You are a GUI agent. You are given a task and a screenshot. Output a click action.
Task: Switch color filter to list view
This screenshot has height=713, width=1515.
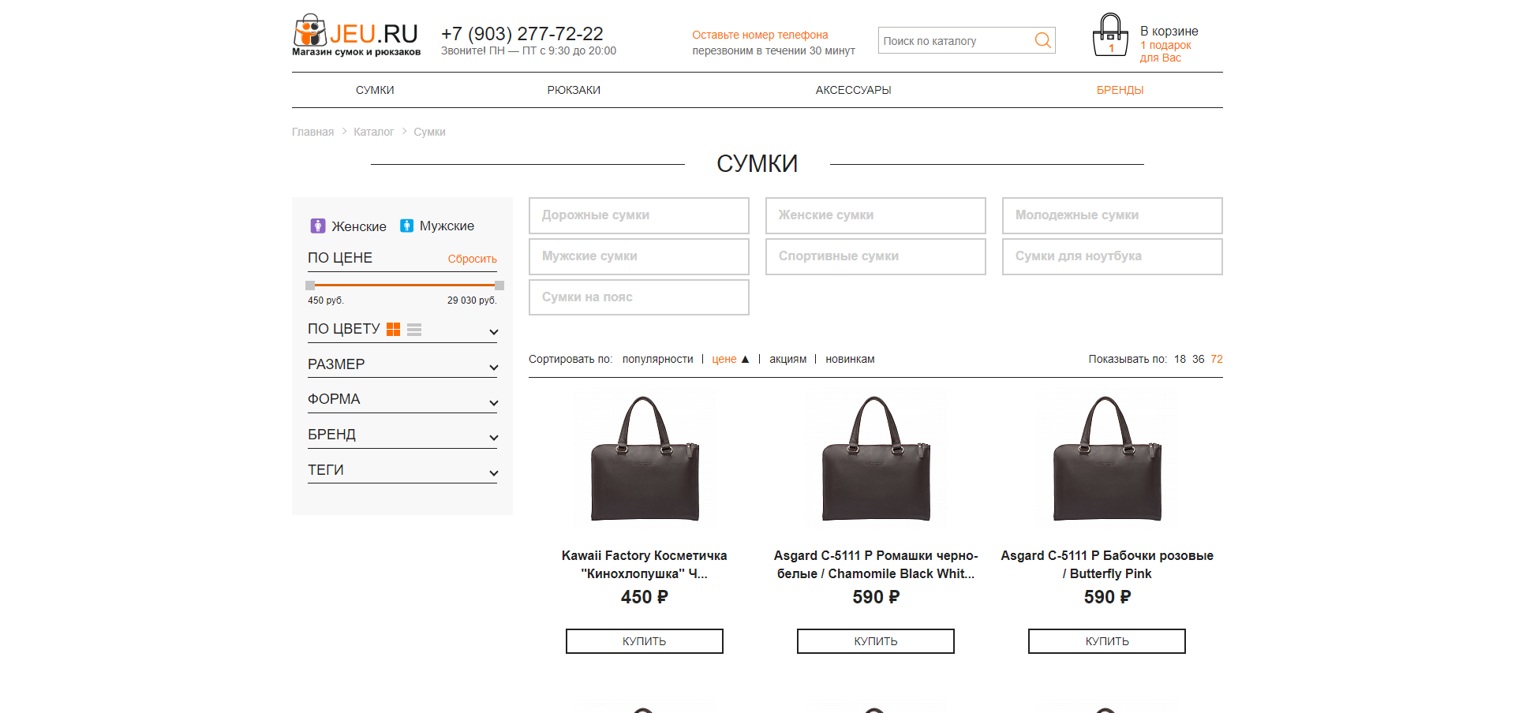click(x=414, y=330)
